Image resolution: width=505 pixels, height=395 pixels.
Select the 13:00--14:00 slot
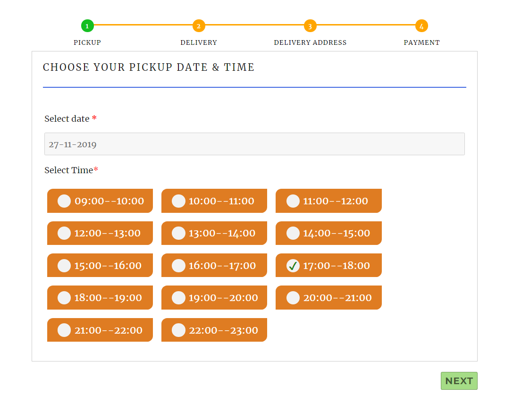(214, 233)
